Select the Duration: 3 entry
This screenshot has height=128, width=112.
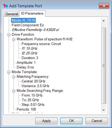[30, 58]
